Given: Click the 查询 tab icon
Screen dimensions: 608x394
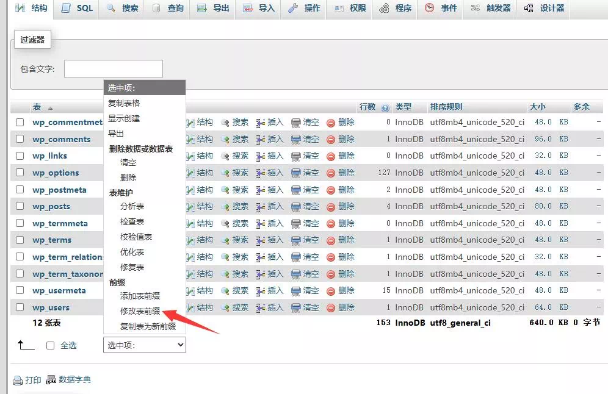Looking at the screenshot, I should pyautogui.click(x=156, y=8).
